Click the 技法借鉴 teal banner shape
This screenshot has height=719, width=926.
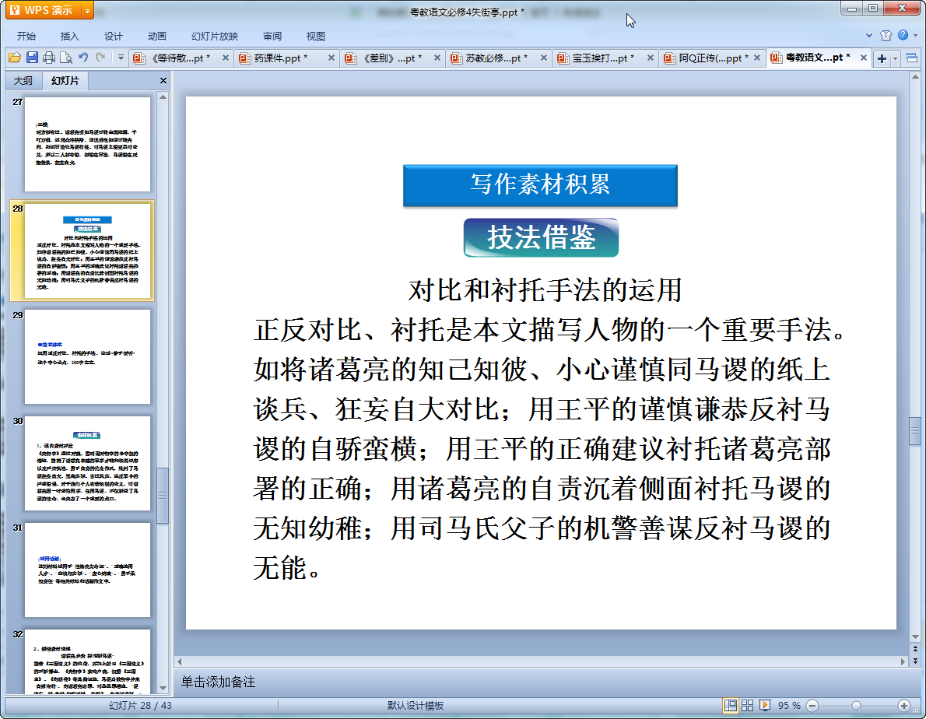click(541, 237)
